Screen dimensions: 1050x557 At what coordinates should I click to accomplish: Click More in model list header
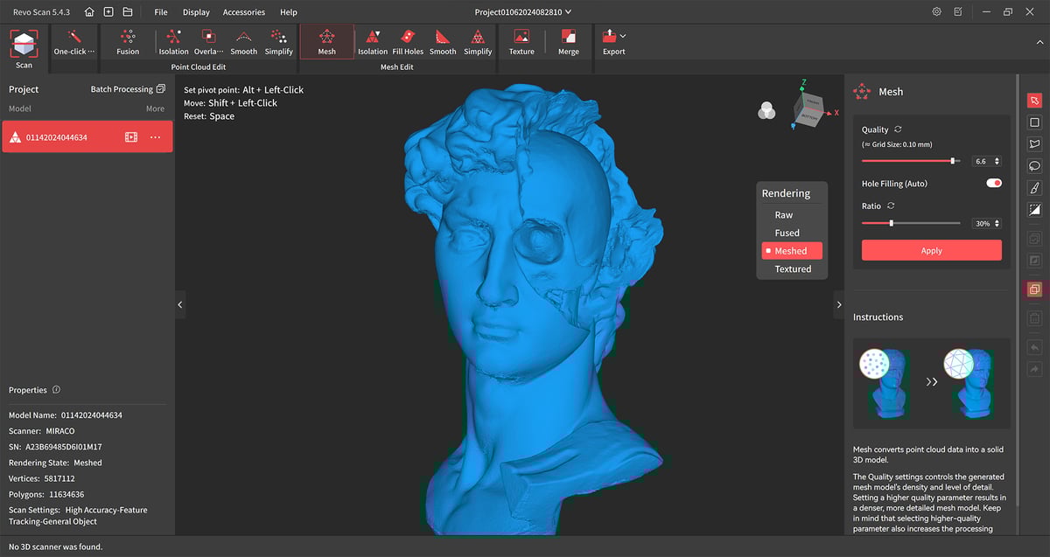click(x=155, y=109)
